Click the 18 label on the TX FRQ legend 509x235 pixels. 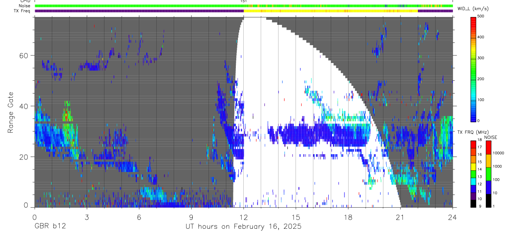point(480,140)
